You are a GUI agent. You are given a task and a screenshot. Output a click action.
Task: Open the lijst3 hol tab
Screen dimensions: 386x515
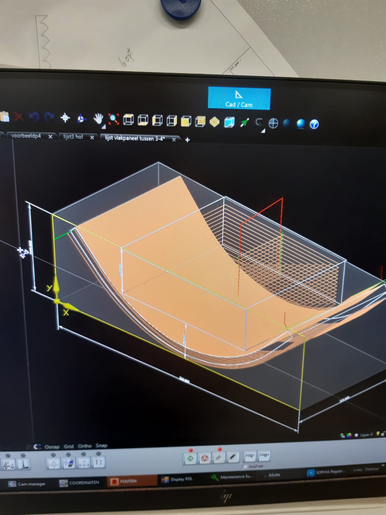pos(73,137)
